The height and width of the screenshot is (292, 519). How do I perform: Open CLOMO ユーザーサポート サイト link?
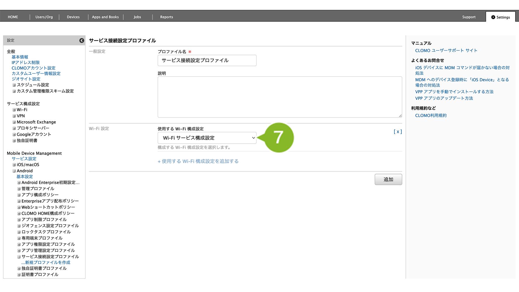pos(446,51)
